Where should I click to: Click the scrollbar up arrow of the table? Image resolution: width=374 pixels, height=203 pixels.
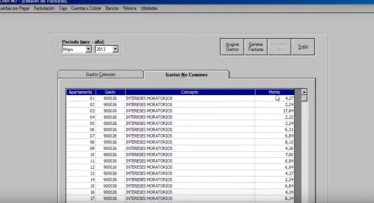point(304,92)
